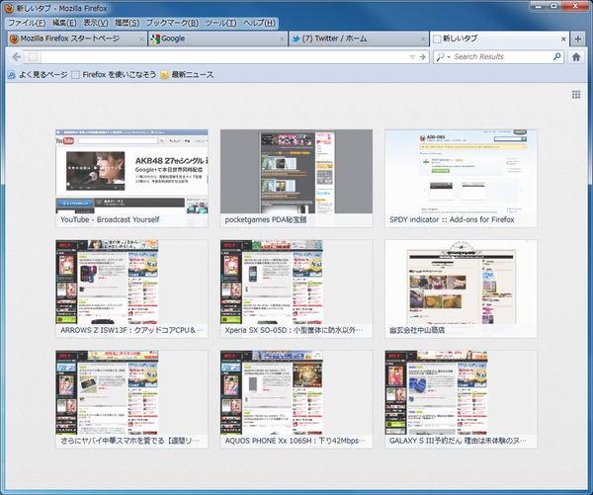593x495 pixels.
Task: Switch to the Google tab
Action: pos(217,39)
